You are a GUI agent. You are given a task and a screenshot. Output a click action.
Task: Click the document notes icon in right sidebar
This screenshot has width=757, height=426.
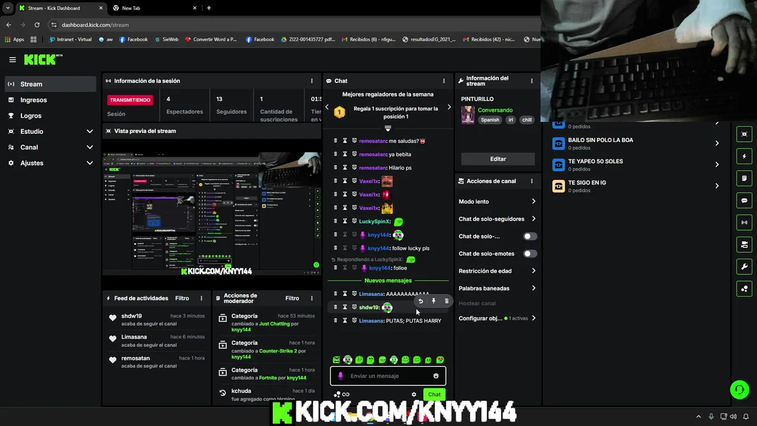(744, 179)
